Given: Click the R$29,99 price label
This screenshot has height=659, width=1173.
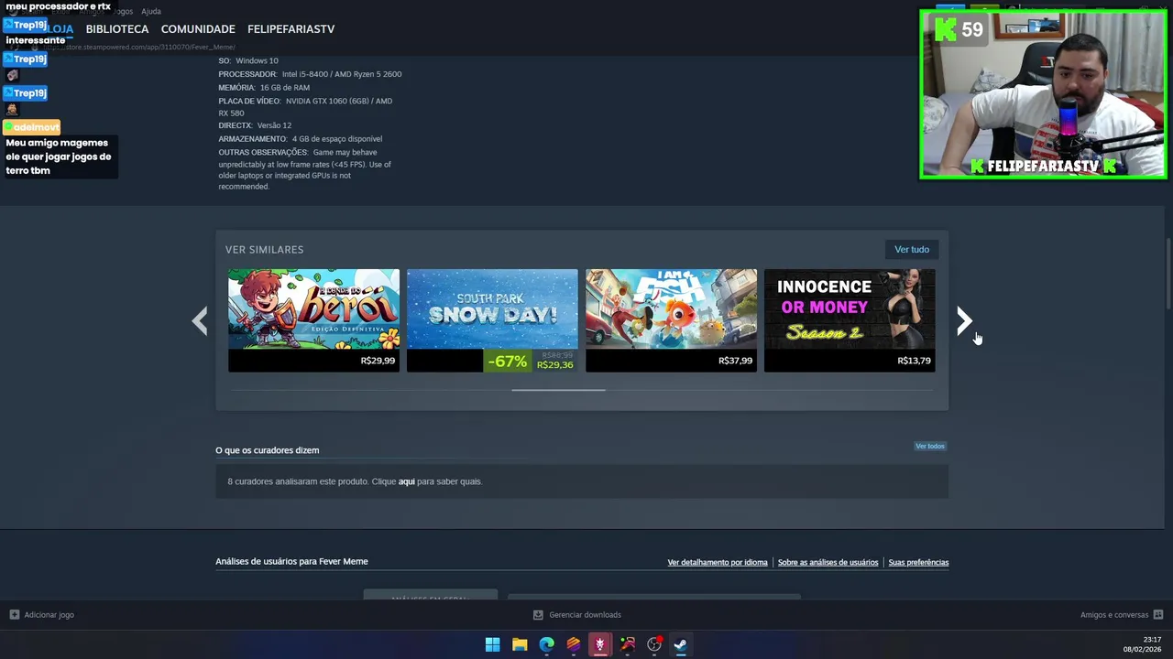Looking at the screenshot, I should coord(378,361).
